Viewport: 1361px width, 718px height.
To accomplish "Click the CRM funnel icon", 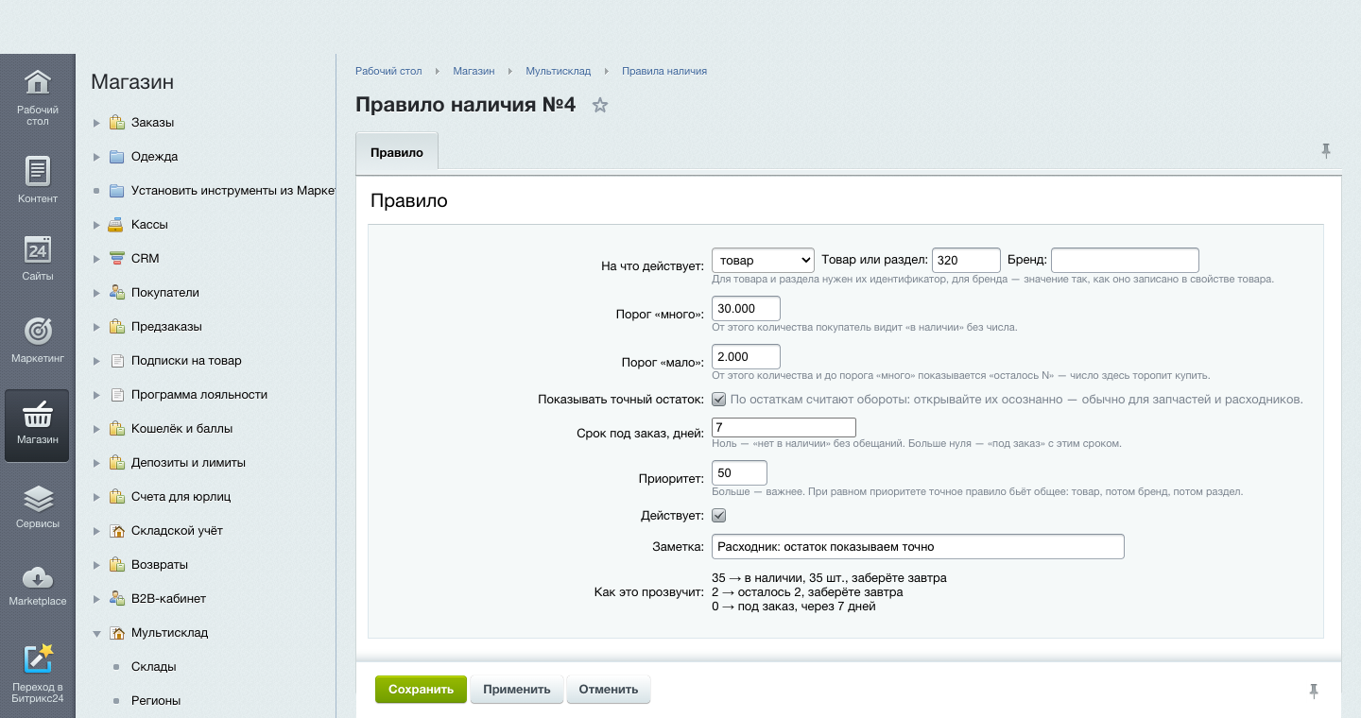I will (116, 259).
